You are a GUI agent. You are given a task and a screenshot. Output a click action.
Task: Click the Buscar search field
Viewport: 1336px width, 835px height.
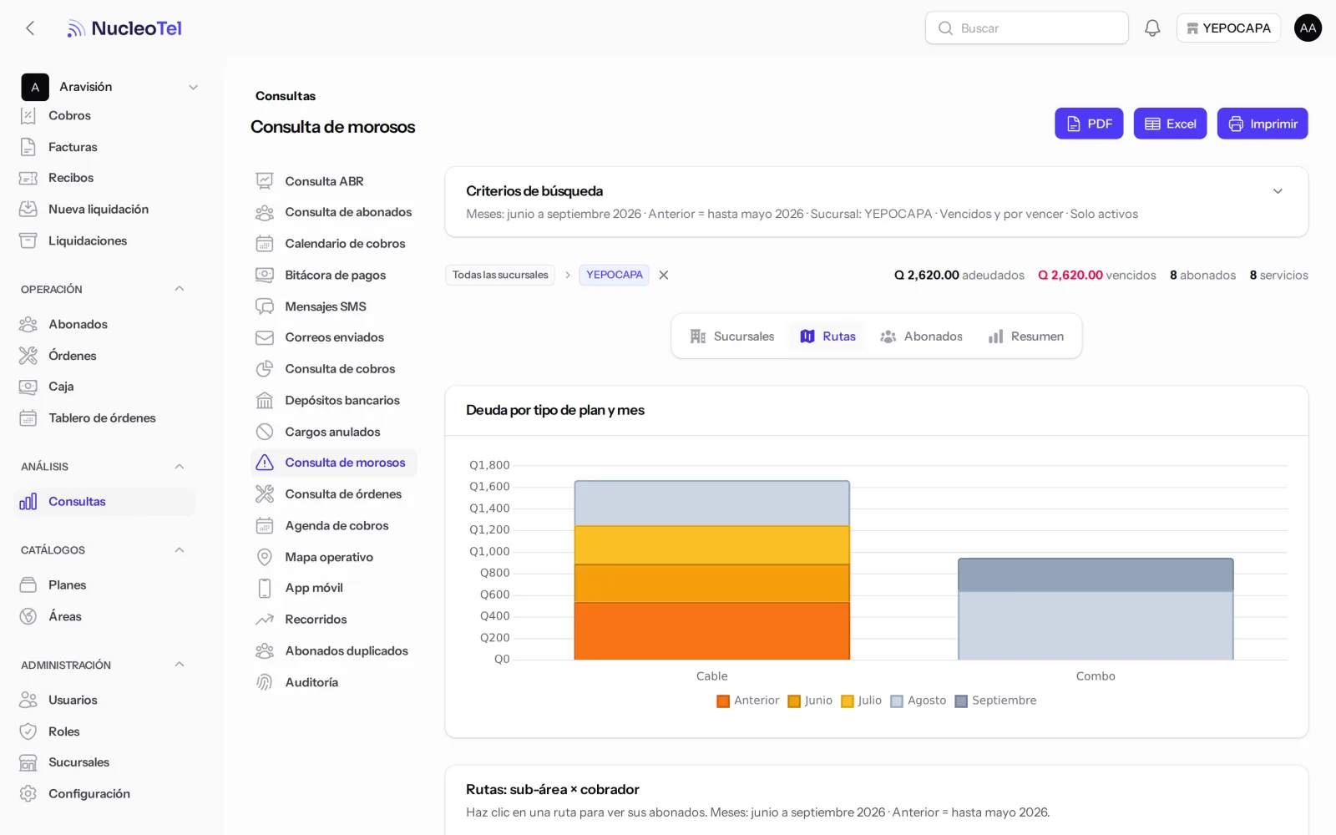click(x=1027, y=28)
